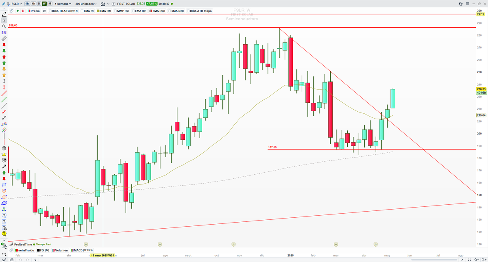Switch to the 4h timeframe
The width and height of the screenshot is (488, 262).
(33, 4)
